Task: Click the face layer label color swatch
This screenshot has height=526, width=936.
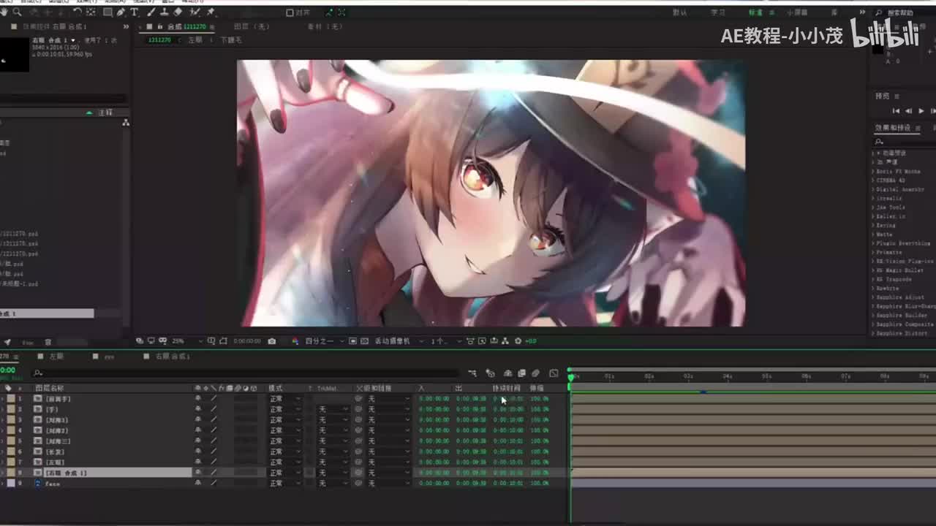Action: click(x=11, y=483)
